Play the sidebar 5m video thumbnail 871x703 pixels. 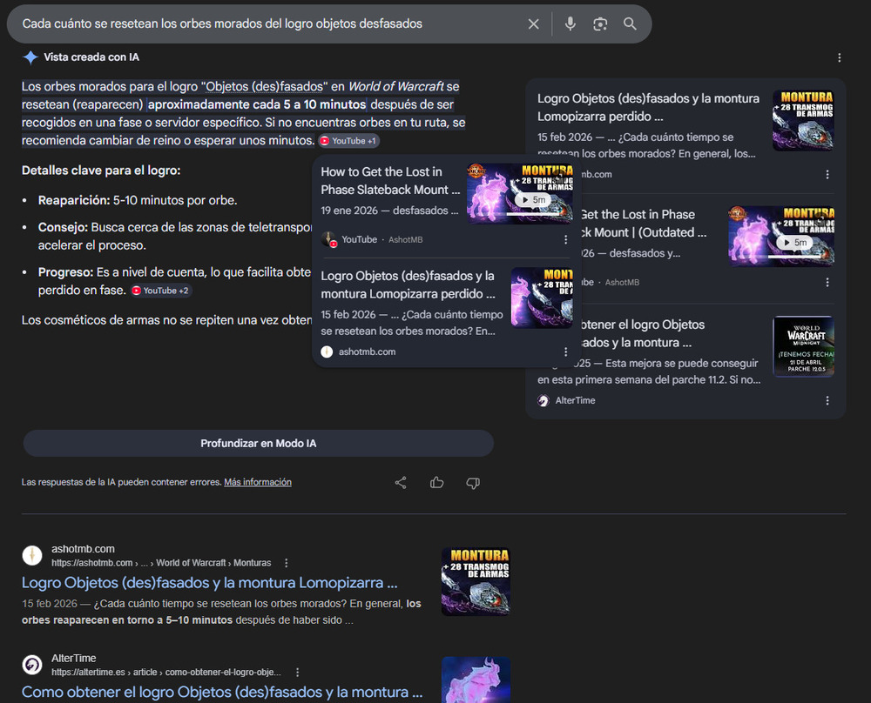pos(781,237)
